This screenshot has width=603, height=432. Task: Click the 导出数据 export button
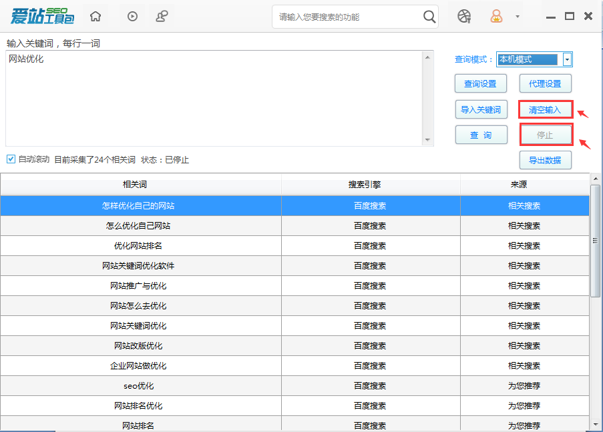(545, 160)
